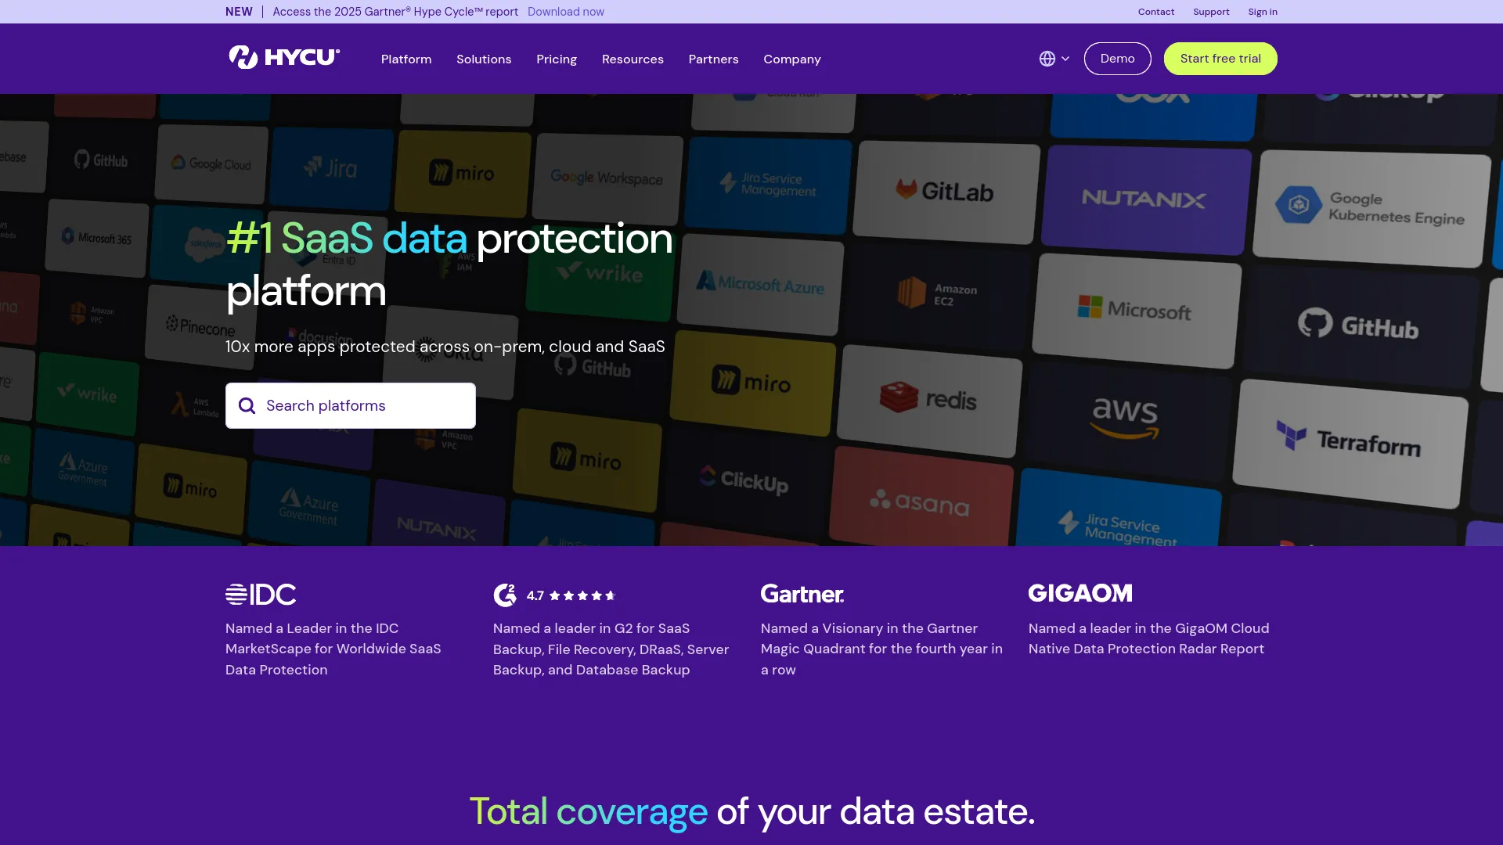
Task: Click the Jira Service Management tile near top
Action: pos(769,185)
